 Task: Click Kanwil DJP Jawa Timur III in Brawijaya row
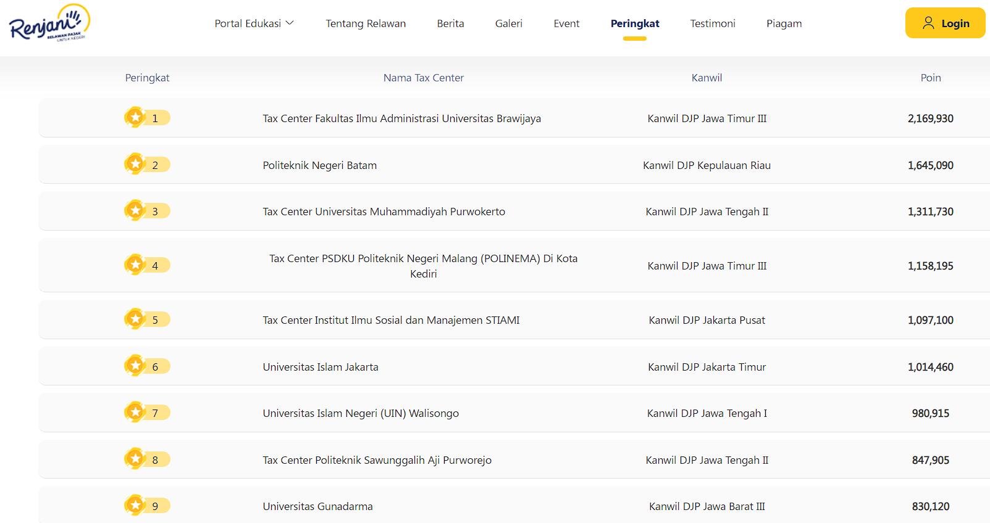[x=707, y=118]
